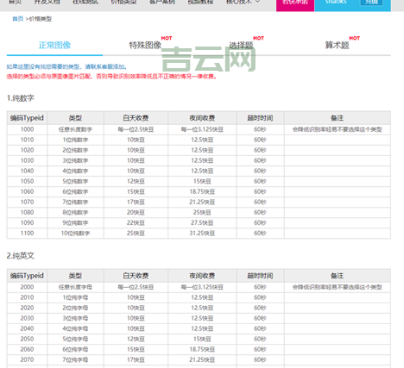Image resolution: width=404 pixels, height=368 pixels.
Task: Click the HOT badge above 特殊图像
Action: coord(167,38)
